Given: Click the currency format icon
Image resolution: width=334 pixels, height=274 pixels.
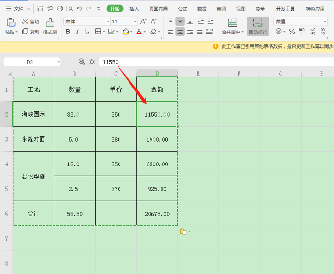Looking at the screenshot, I should 279,32.
